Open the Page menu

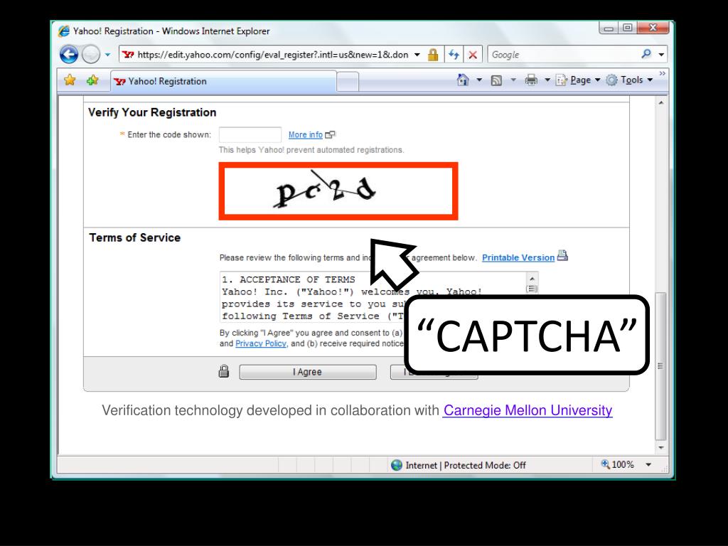578,80
